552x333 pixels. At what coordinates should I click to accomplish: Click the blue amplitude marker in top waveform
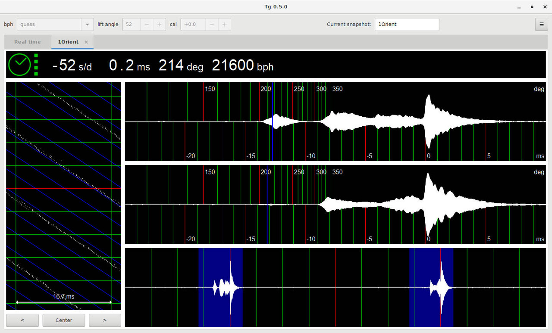pyautogui.click(x=273, y=121)
